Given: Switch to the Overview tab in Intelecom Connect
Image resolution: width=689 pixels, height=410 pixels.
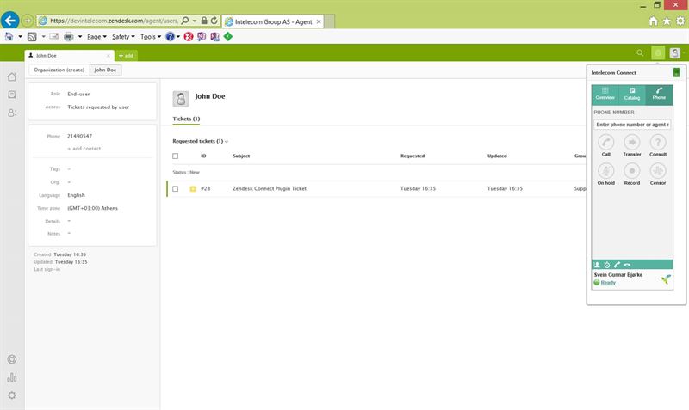Looking at the screenshot, I should pos(605,94).
